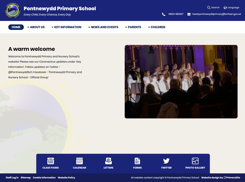Viewport: 245px width, 182px height.
Task: Click the PrimarySite logo icon in footer
Action: point(225,178)
